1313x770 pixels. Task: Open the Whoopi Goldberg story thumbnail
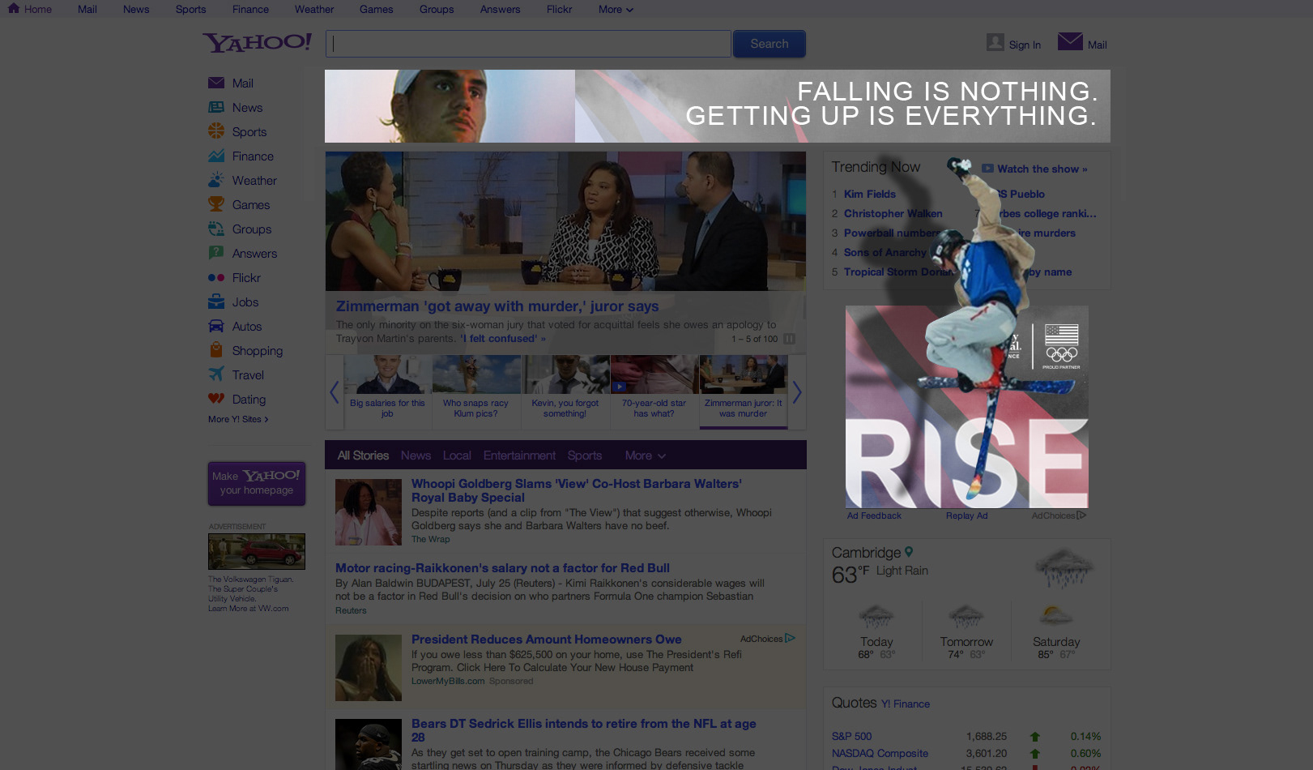(x=369, y=511)
